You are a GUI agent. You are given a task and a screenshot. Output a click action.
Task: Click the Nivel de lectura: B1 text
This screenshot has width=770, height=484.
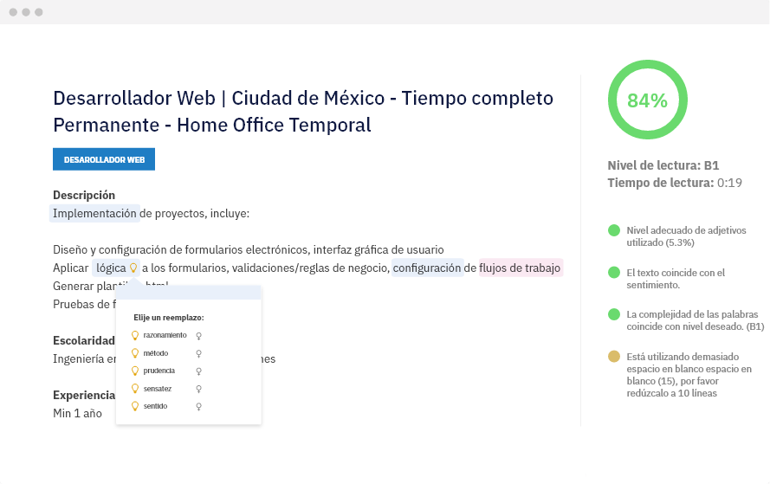pyautogui.click(x=663, y=165)
